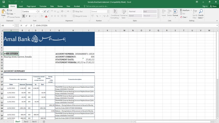Open the Formulas ribbon tab
The width and height of the screenshot is (219, 123).
pyautogui.click(x=43, y=6)
